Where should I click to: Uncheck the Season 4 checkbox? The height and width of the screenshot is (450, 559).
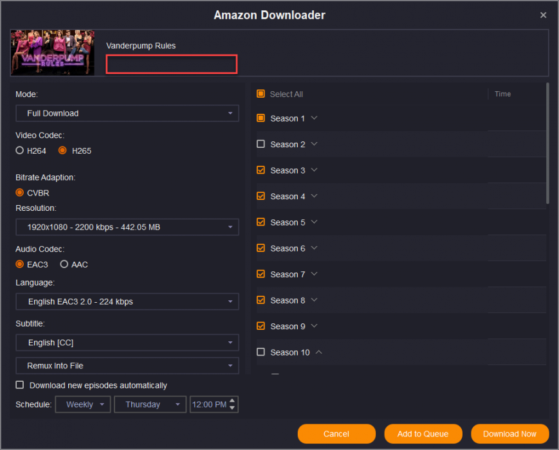point(261,196)
